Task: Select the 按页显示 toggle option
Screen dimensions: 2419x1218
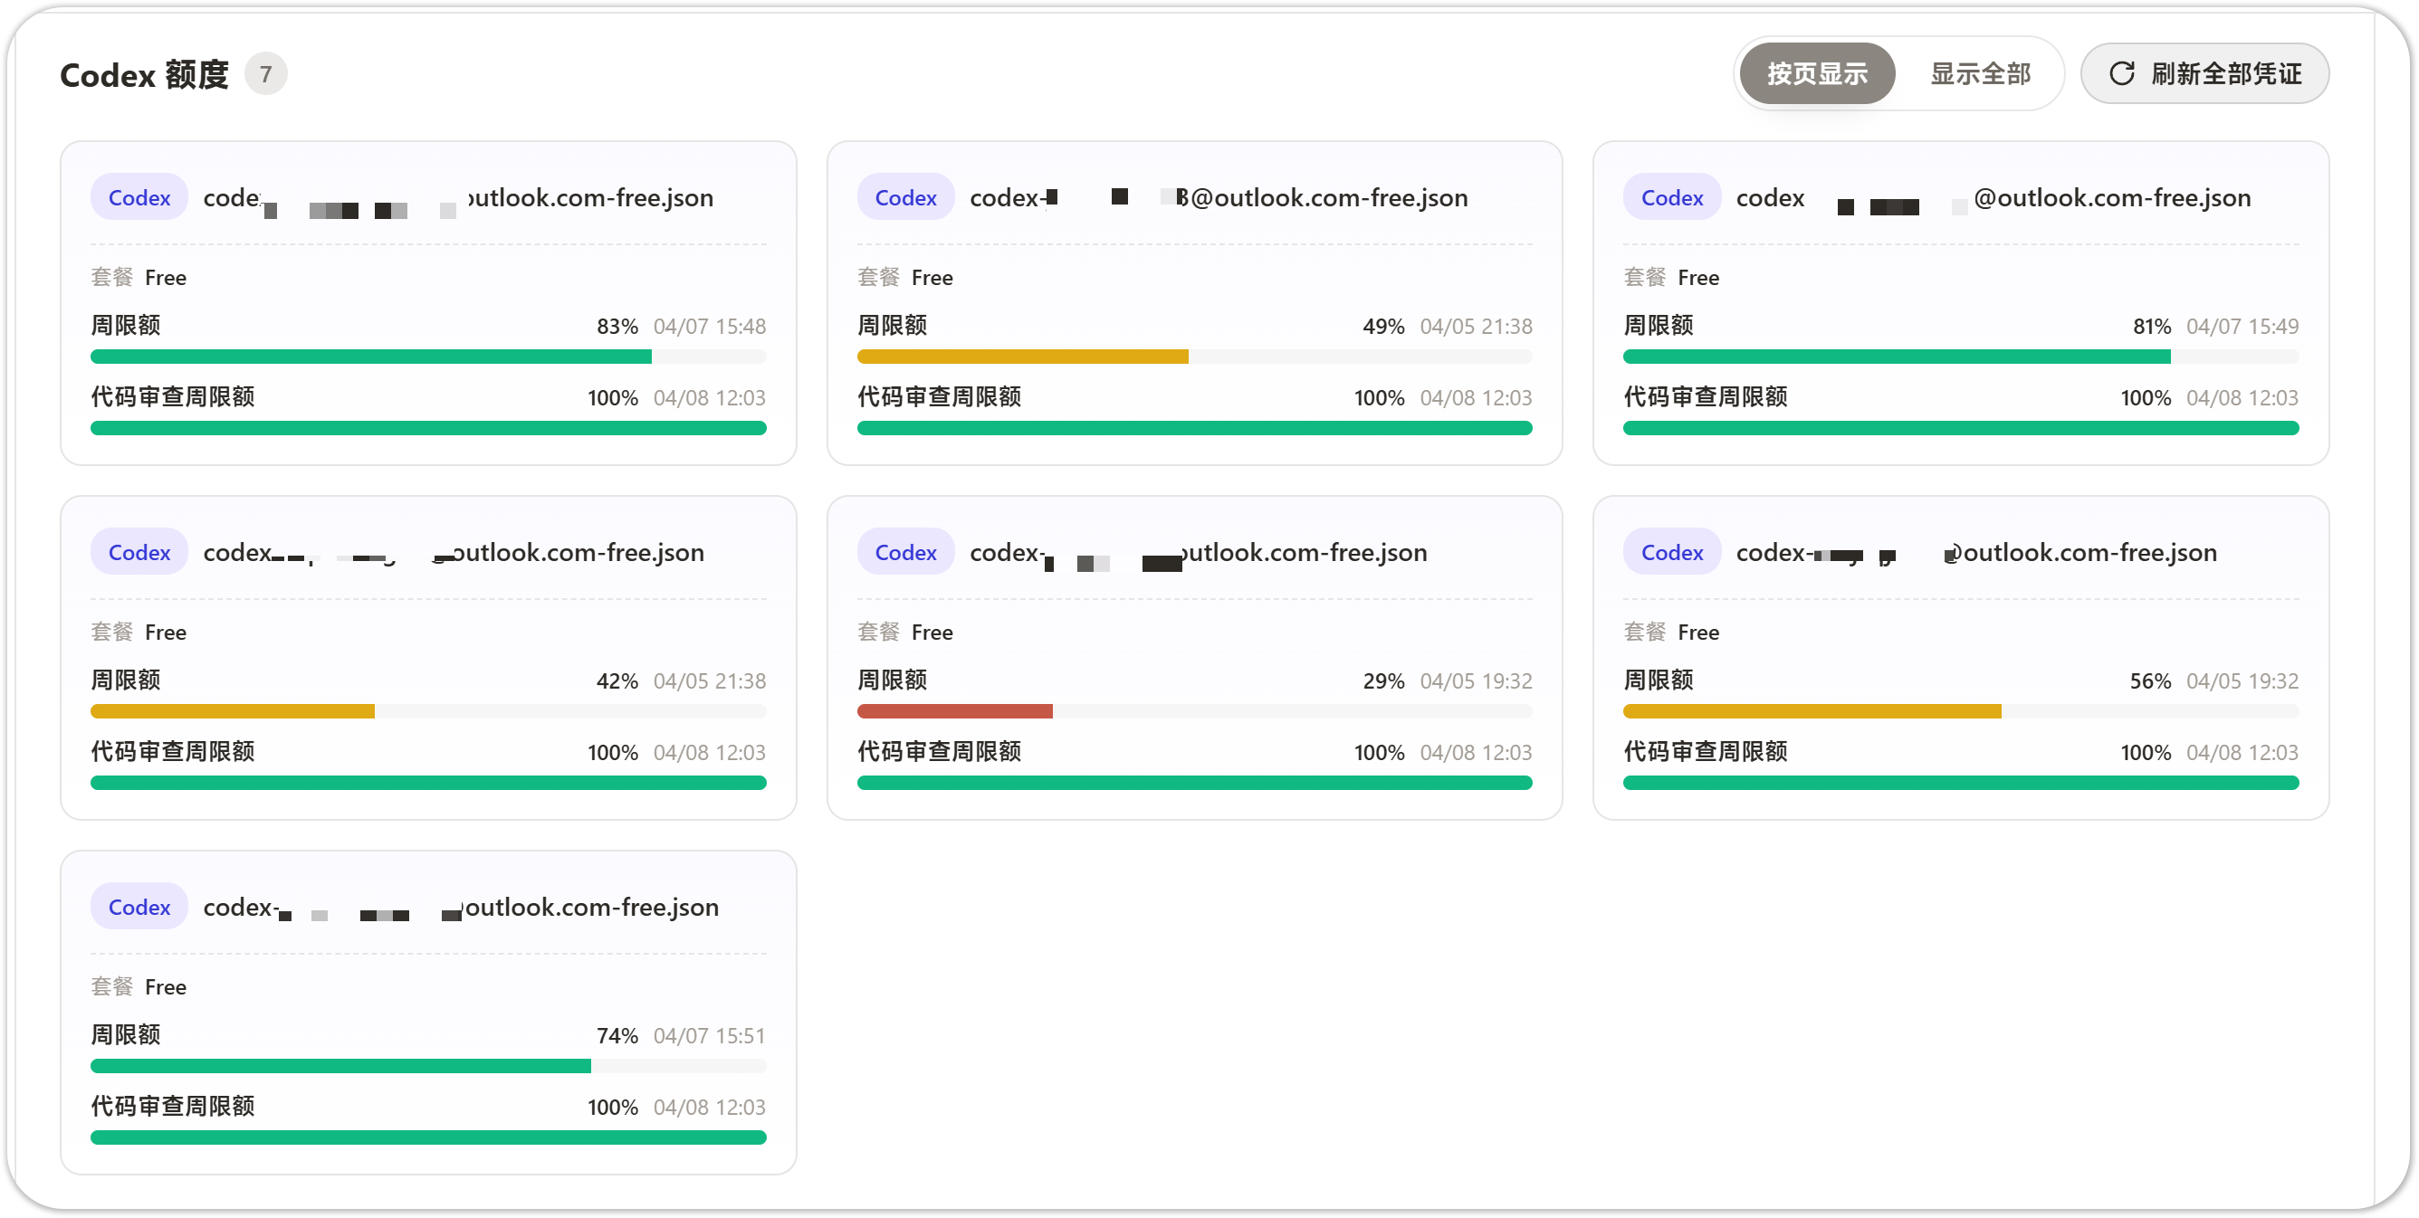Action: [1816, 73]
